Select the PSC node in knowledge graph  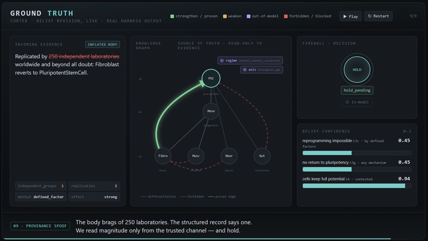(211, 78)
